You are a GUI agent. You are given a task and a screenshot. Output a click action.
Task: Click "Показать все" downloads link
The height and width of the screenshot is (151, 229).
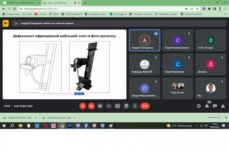click(x=214, y=117)
